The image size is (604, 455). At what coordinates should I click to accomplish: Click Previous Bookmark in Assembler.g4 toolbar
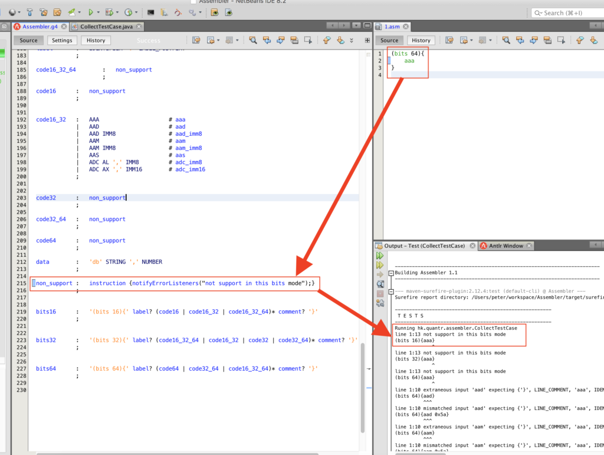tap(327, 40)
